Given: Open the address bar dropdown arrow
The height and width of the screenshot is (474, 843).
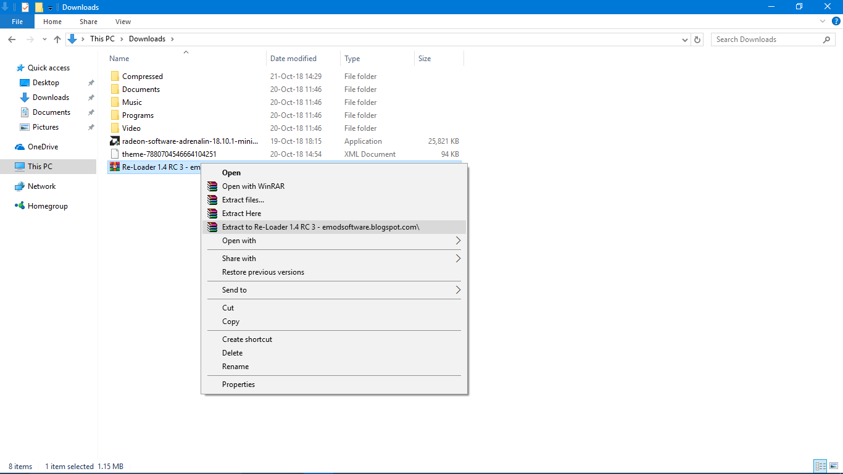Looking at the screenshot, I should pos(684,39).
